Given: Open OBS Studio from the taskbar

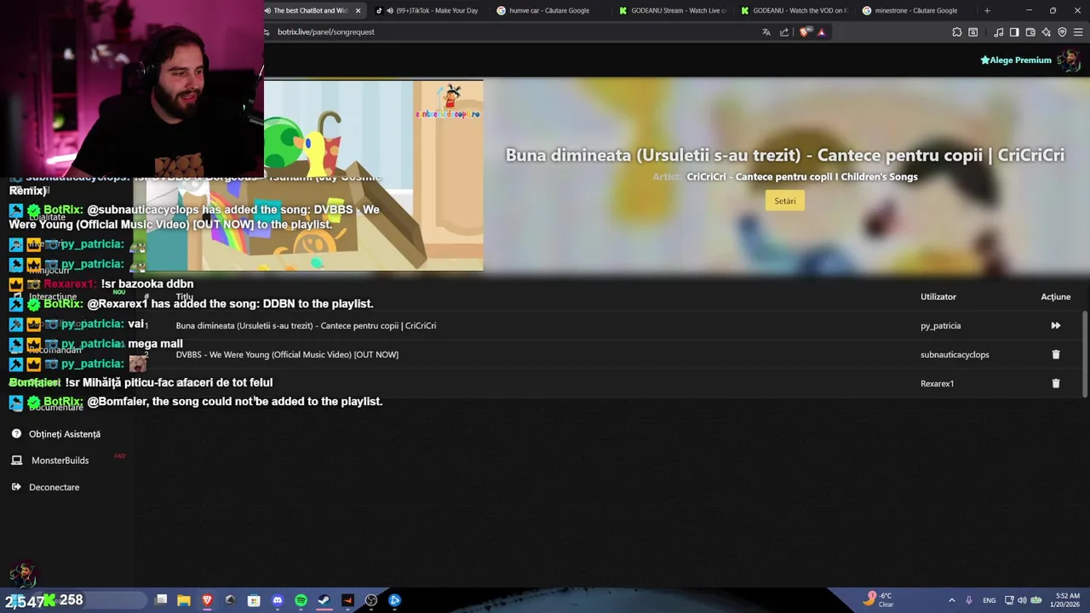Looking at the screenshot, I should pos(371,600).
